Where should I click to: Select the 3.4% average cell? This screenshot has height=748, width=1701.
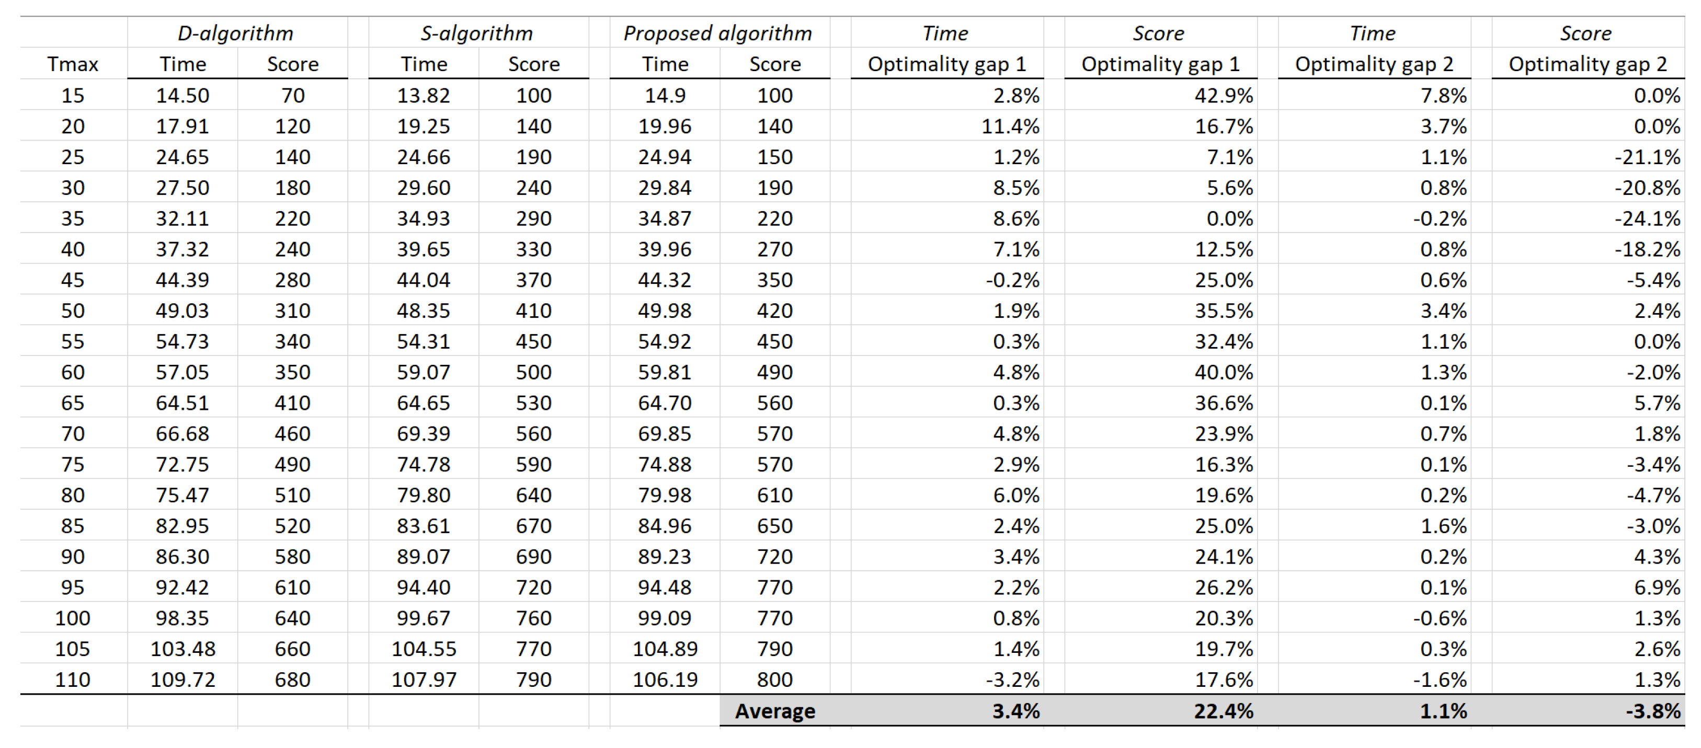1015,711
